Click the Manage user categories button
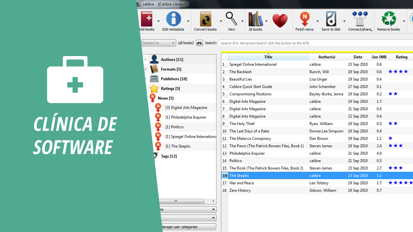 click(x=188, y=227)
